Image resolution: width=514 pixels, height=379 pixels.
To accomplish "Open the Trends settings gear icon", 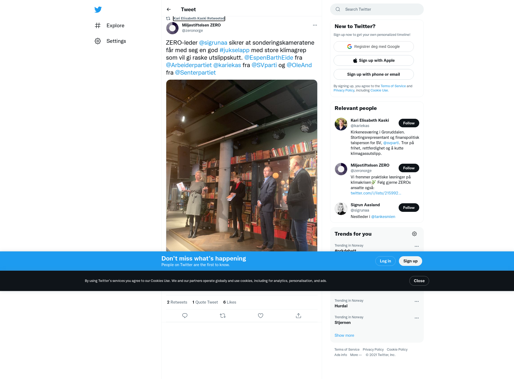I will point(414,234).
